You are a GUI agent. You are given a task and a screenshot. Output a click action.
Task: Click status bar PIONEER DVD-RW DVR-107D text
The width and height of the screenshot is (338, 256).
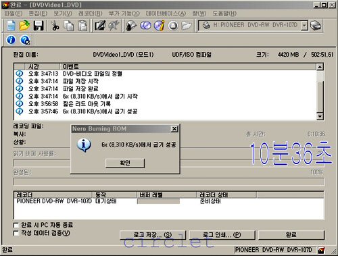[273, 250]
